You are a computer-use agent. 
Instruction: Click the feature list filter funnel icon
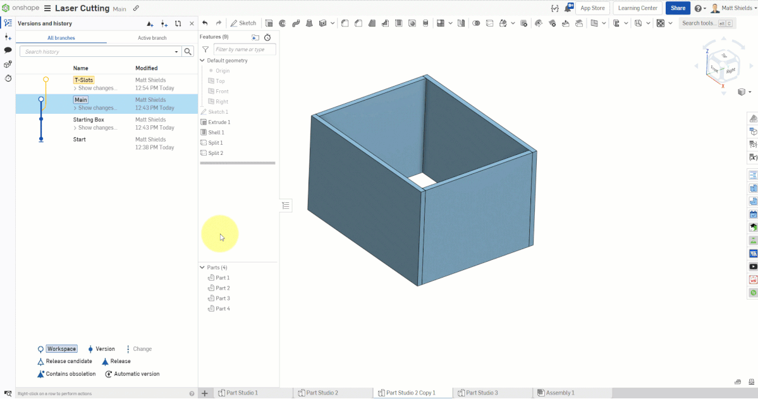tap(205, 49)
